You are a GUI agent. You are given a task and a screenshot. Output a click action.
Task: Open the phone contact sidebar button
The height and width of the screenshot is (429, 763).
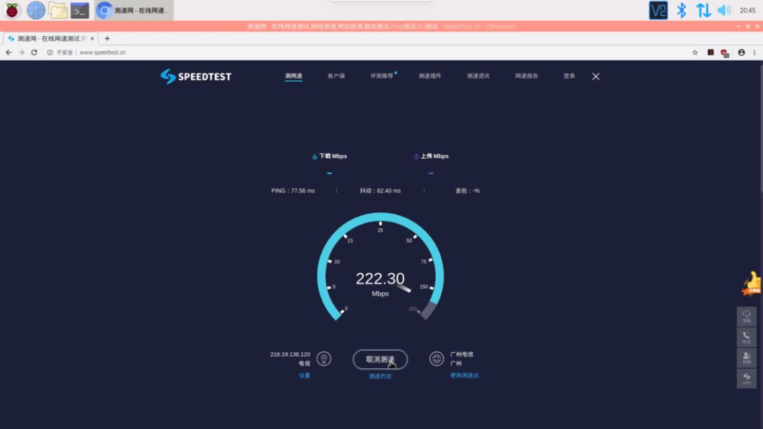click(x=747, y=337)
